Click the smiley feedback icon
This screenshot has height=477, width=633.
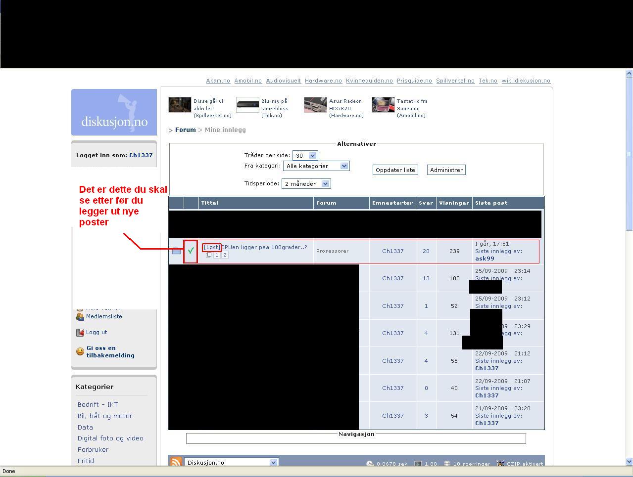tap(80, 351)
